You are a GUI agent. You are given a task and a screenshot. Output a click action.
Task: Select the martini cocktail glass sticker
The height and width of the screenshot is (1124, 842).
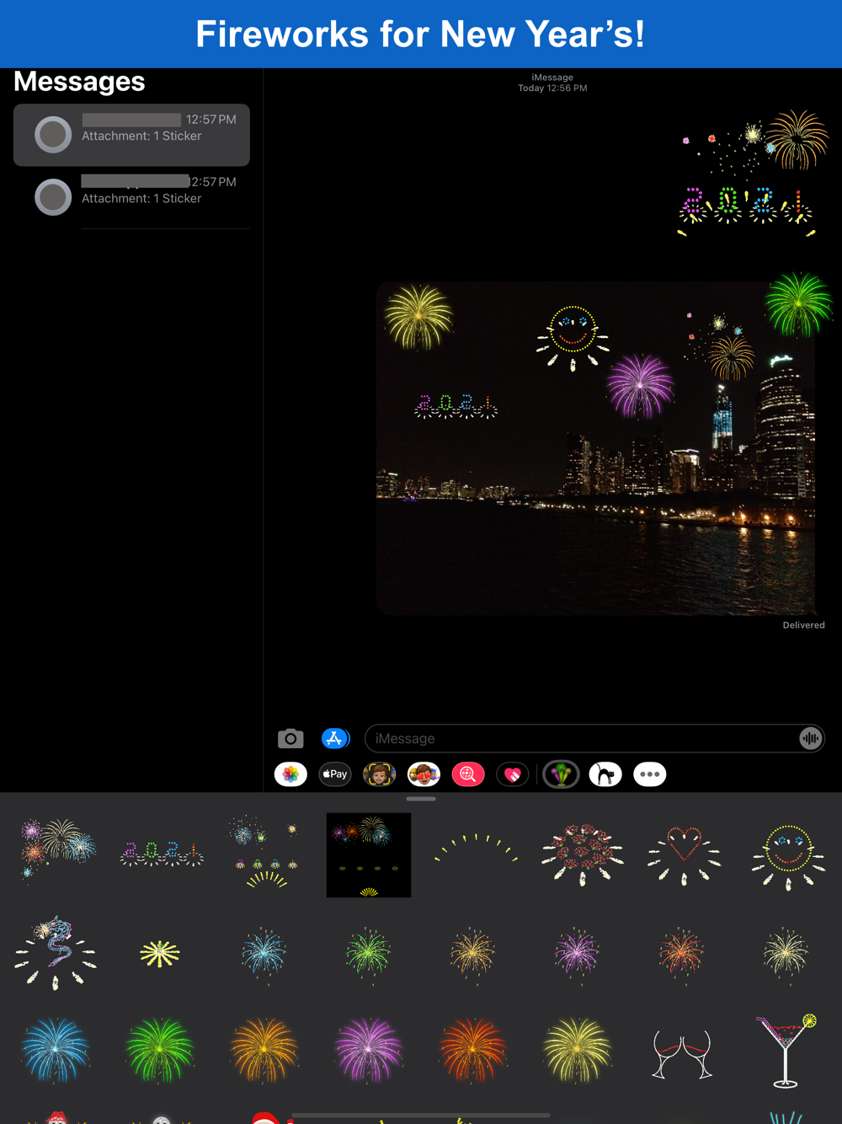pyautogui.click(x=786, y=1051)
